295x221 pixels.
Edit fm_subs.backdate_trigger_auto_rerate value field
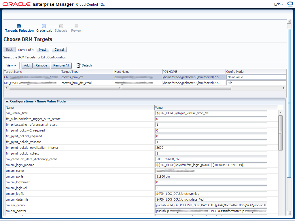(211, 119)
